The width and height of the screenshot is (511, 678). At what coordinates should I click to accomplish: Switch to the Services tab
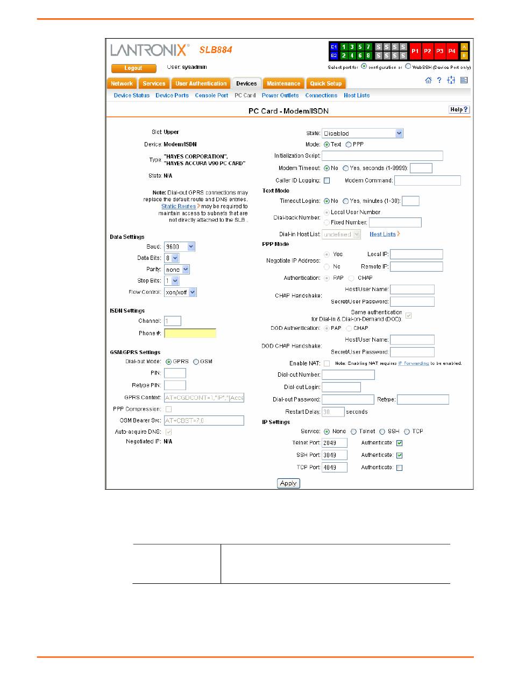coord(154,83)
